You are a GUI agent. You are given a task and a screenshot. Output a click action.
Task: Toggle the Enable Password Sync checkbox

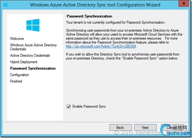coord(69,106)
